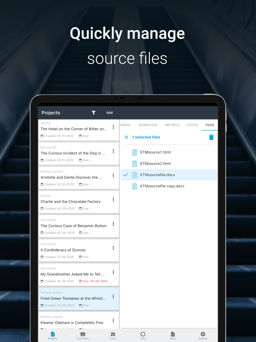Open options menu for Charlie and the Chocolate Factory
Viewport: 256px width, 342px height.
click(113, 200)
